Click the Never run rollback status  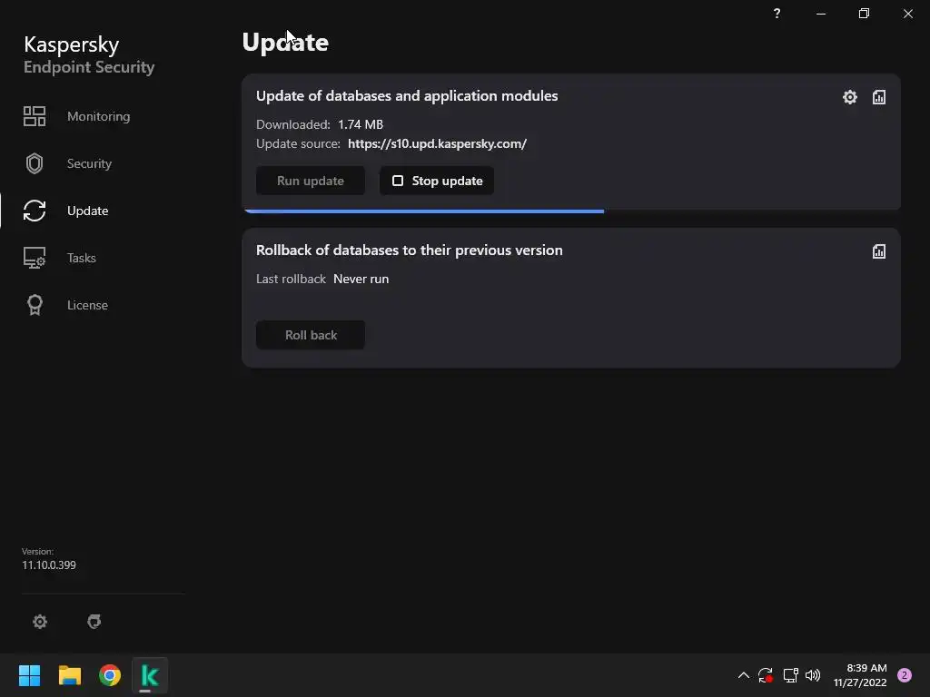pos(361,279)
